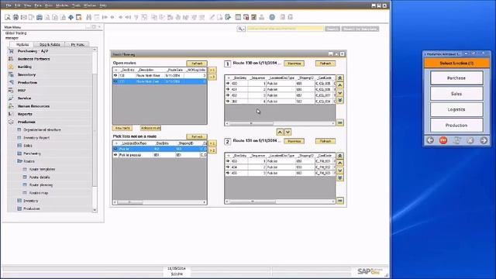Viewport: 496px width, 279px height.
Task: Switch to the Modules tab
Action: click(x=22, y=45)
